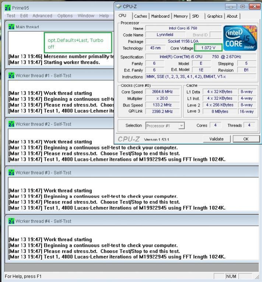Click the Specification field in CPU-Z

pos(200,57)
